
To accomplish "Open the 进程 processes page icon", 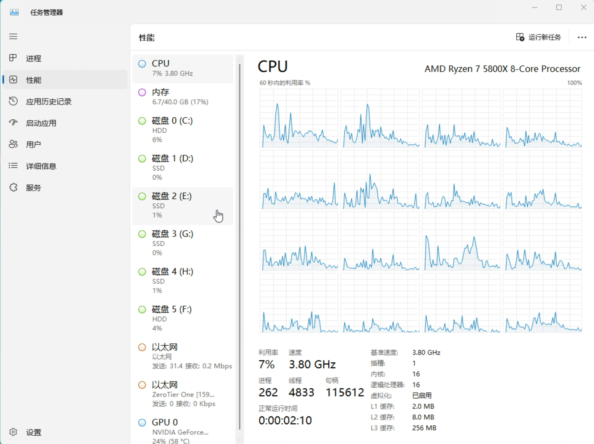I will click(13, 58).
